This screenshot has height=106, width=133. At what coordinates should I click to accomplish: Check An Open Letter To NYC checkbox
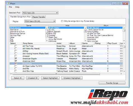tap(16, 66)
